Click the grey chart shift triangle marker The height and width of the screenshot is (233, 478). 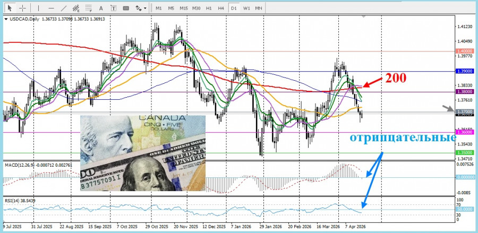pos(363,16)
